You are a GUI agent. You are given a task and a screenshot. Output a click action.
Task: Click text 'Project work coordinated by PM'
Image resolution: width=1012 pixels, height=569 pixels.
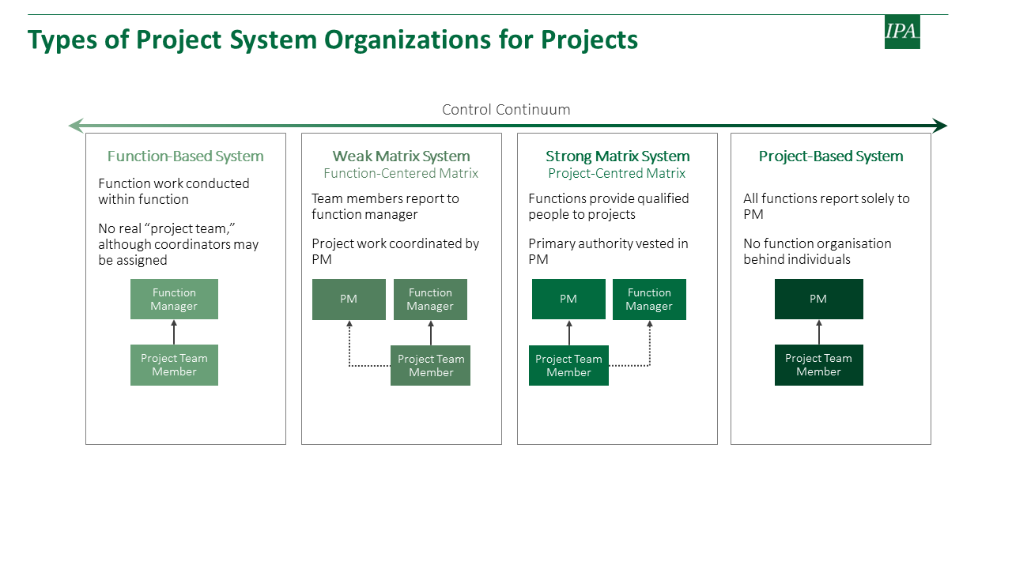[x=395, y=251]
